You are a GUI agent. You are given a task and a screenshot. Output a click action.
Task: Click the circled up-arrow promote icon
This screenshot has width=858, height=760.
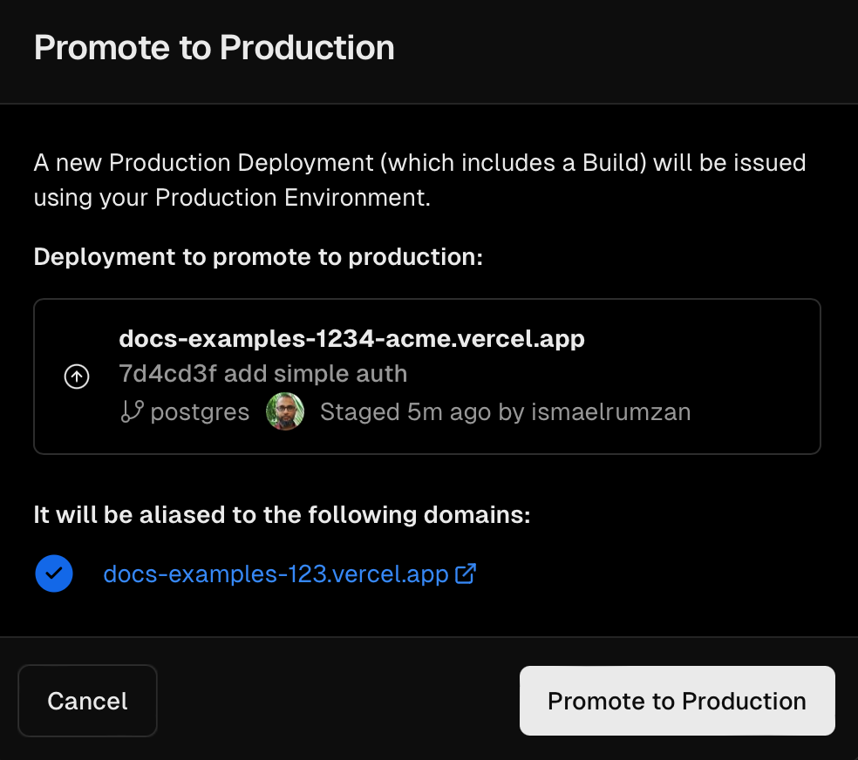(x=77, y=377)
